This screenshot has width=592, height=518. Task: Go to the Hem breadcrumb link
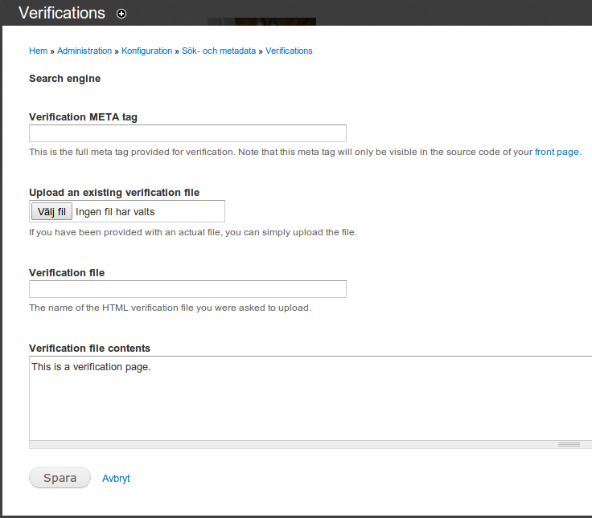pos(38,51)
